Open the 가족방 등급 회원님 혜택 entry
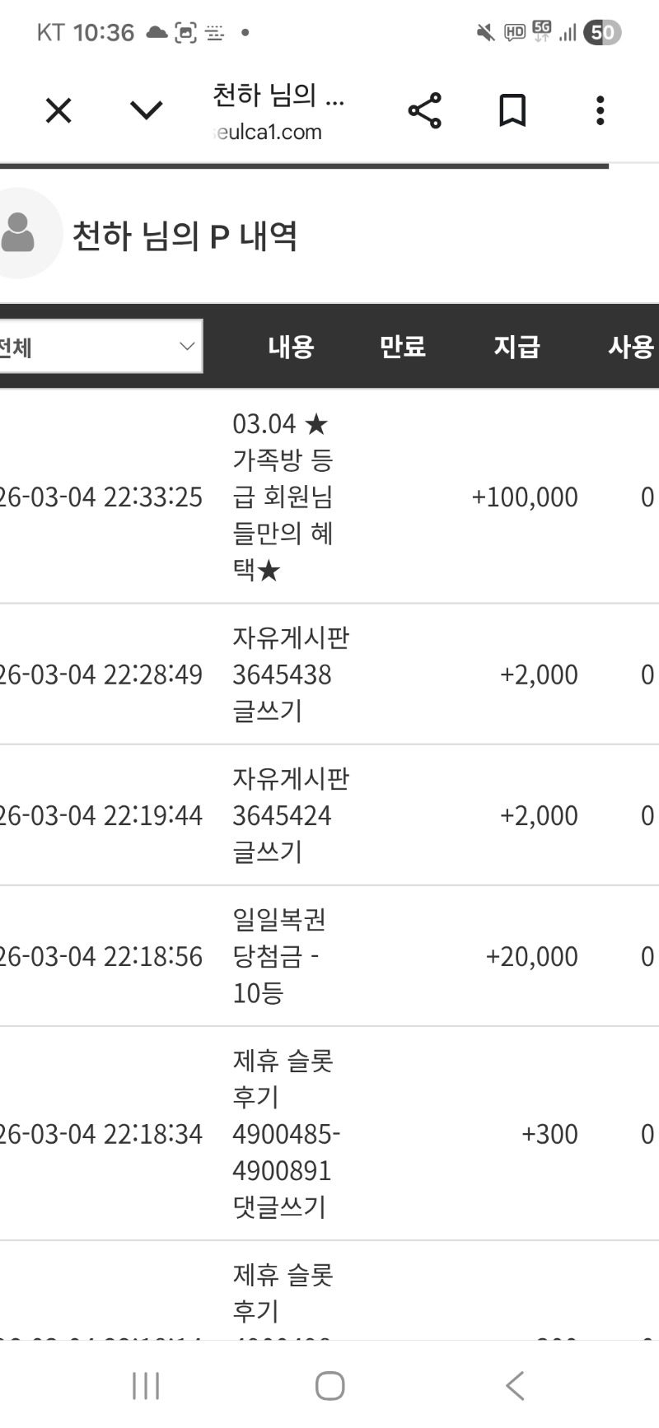 (x=283, y=497)
